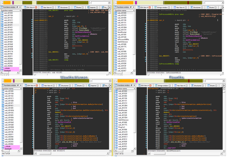The width and height of the screenshot is (227, 157).
Task: Close the Functions window in upper-left window
Action: tap(20, 7)
